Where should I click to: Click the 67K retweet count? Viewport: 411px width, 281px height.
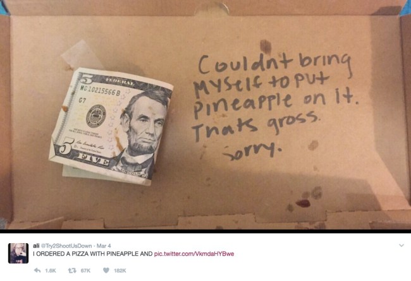pos(85,270)
